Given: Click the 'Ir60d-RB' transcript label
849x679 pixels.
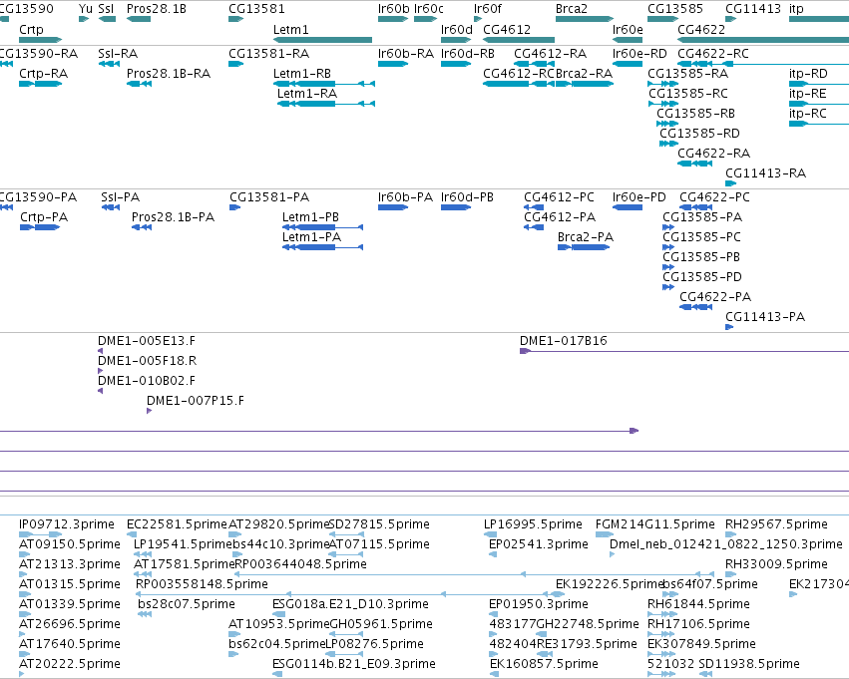Looking at the screenshot, I should point(468,54).
